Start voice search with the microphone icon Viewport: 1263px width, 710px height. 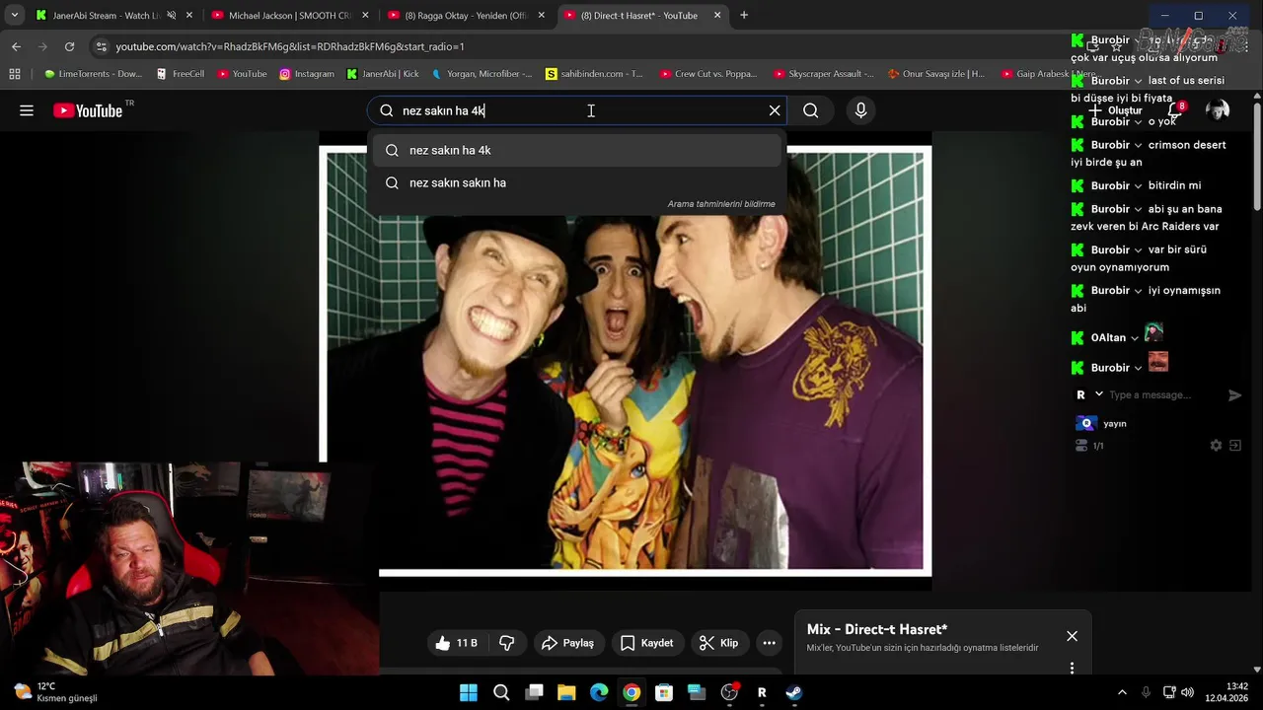coord(860,110)
